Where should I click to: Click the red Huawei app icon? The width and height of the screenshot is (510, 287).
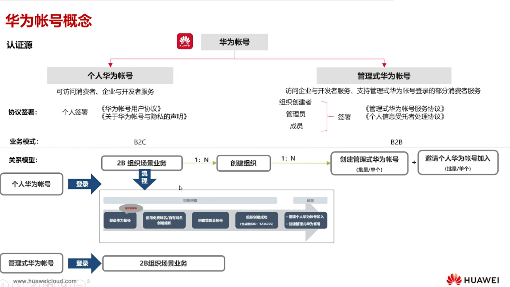(185, 41)
